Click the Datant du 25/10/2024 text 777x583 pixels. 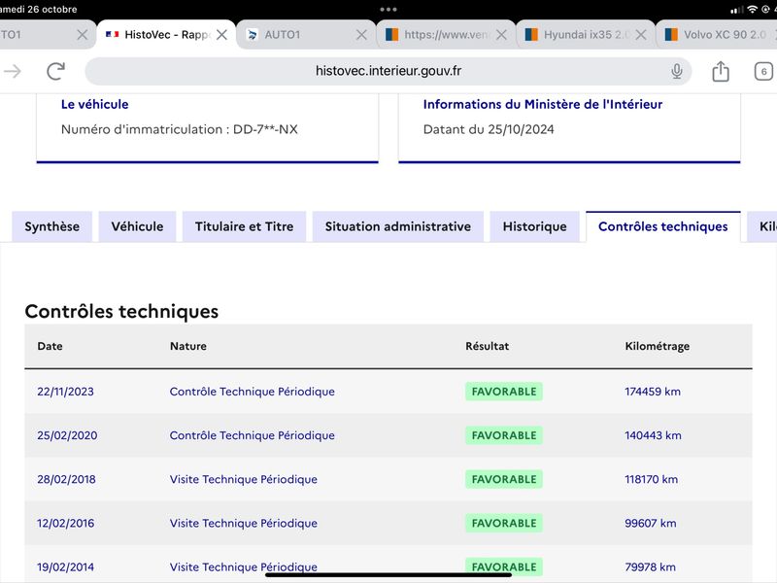click(489, 129)
